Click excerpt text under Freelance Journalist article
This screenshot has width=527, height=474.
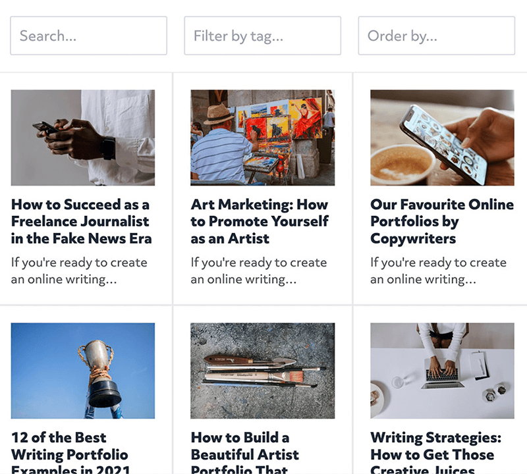pyautogui.click(x=79, y=271)
